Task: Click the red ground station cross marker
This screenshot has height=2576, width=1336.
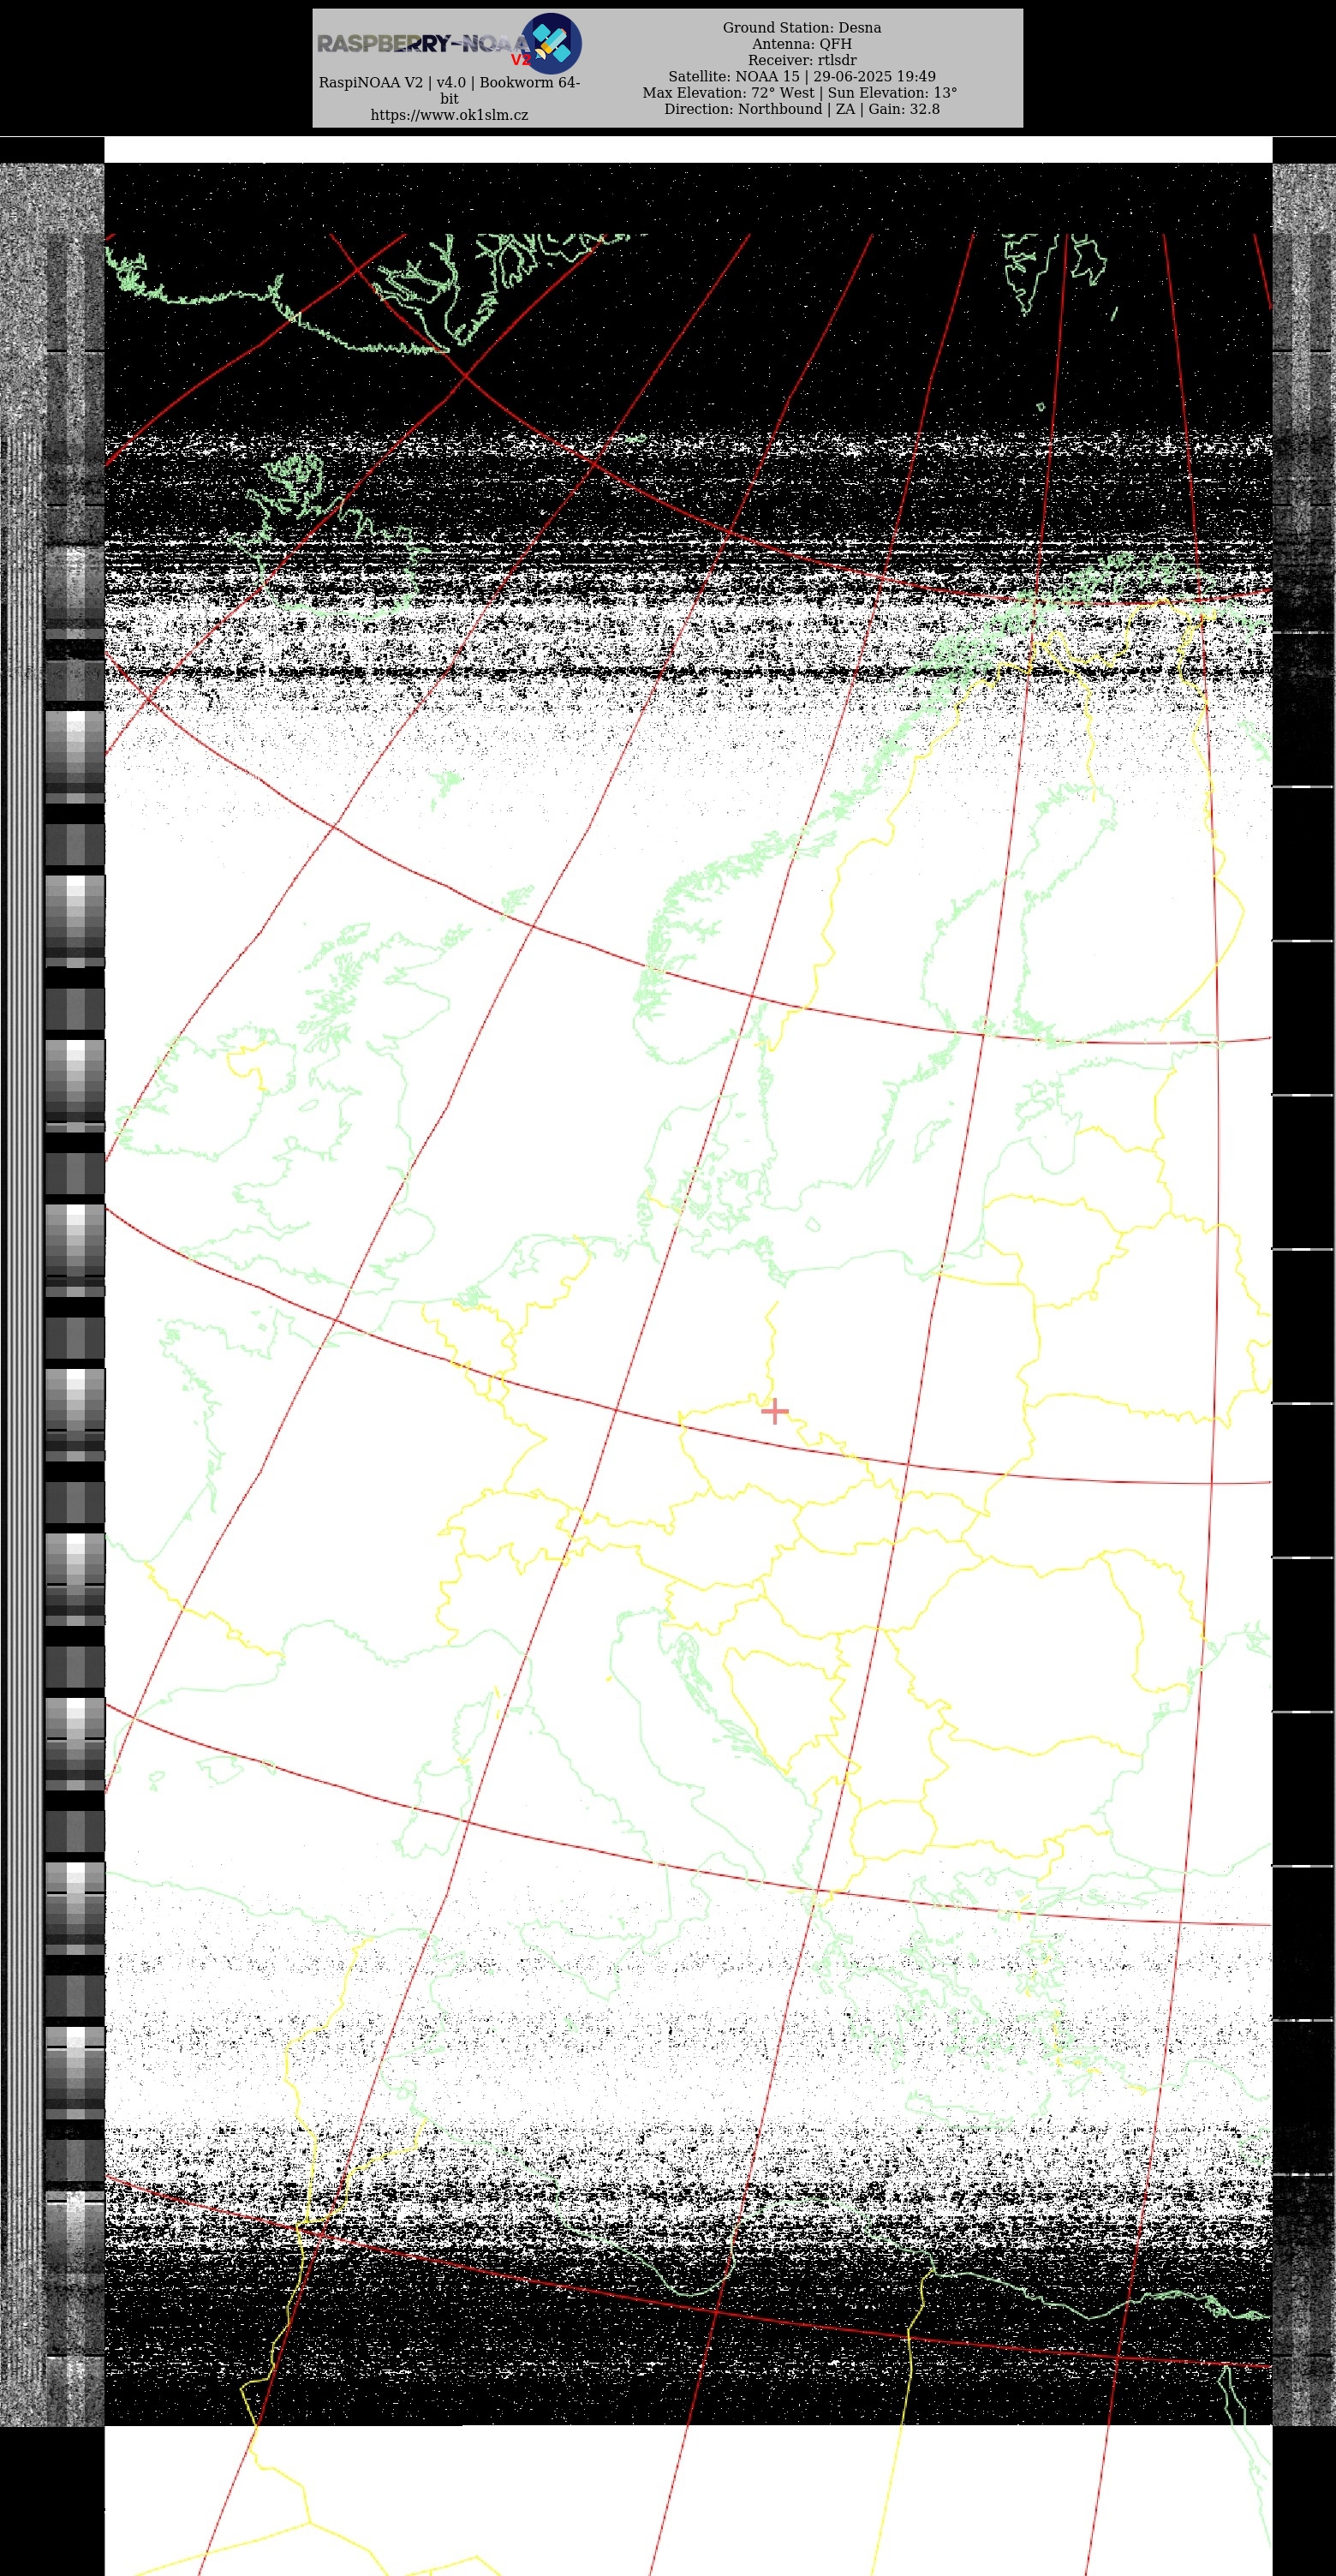Action: click(775, 1411)
